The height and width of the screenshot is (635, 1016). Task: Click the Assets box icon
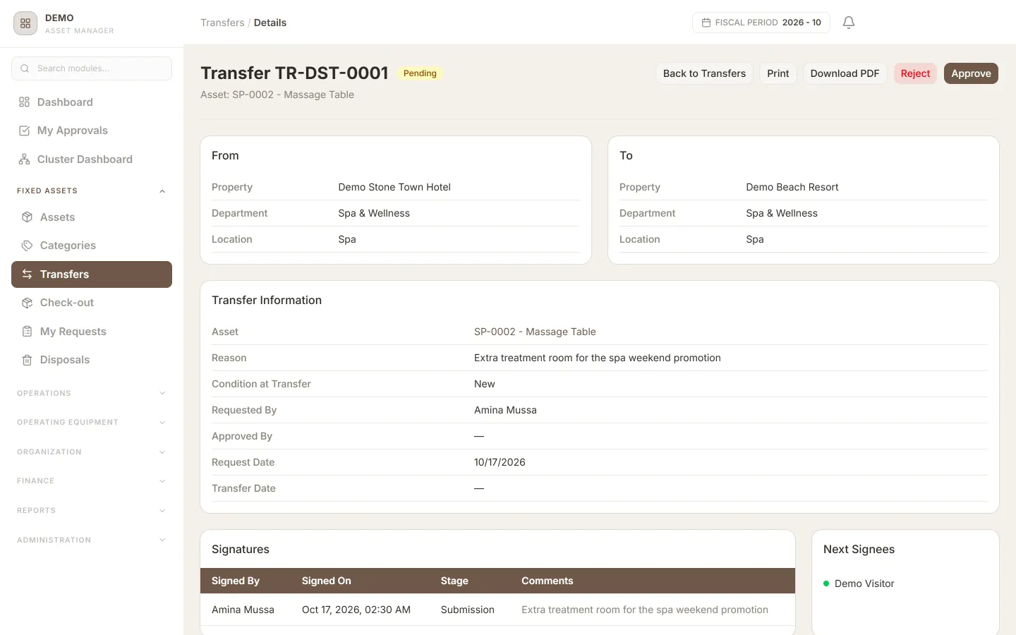tap(28, 217)
